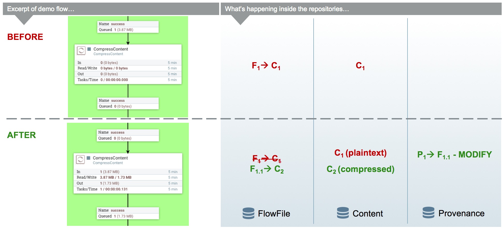
Task: Click the "C1 (plaintext)" content claim text
Action: [x=360, y=153]
